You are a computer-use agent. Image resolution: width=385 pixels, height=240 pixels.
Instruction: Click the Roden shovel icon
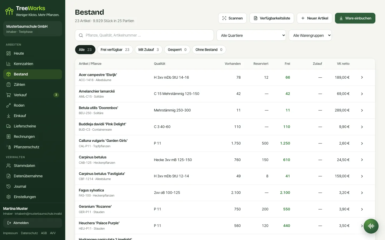coord(9,105)
